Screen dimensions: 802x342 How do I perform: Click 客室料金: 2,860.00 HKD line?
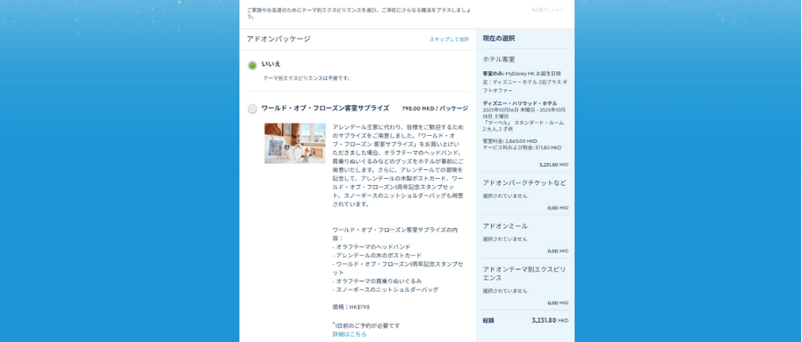pos(510,141)
